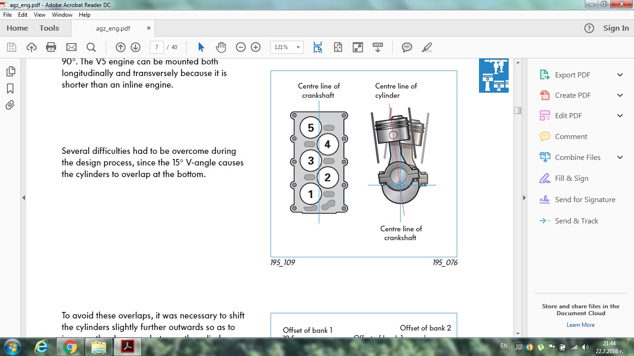Switch to the Tools tab

coord(49,28)
